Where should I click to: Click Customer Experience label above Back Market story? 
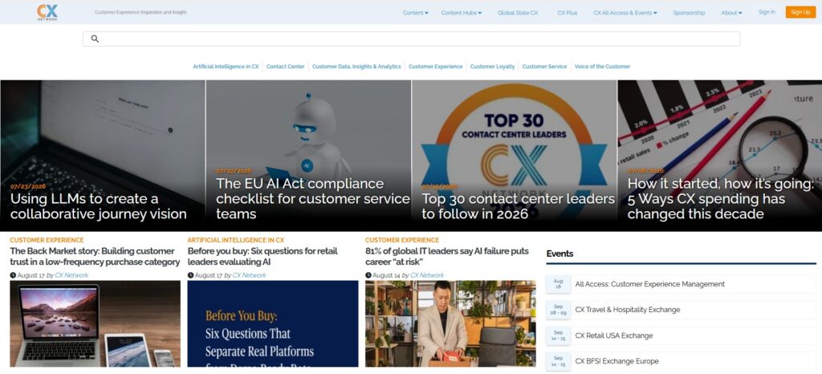pos(47,240)
